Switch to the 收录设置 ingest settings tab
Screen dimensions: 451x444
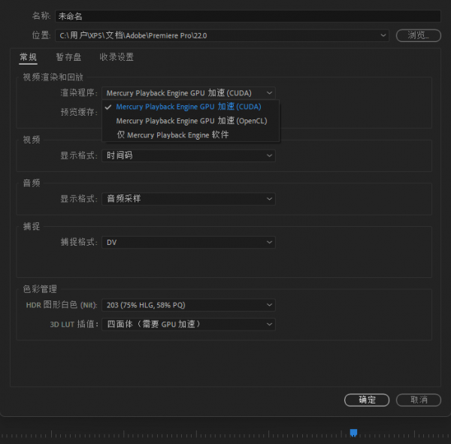pos(117,57)
